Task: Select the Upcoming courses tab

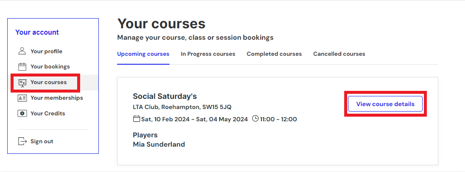Action: coord(143,54)
